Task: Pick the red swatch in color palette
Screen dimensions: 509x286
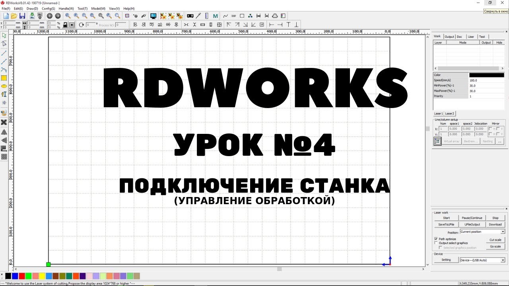Action: coord(21,276)
